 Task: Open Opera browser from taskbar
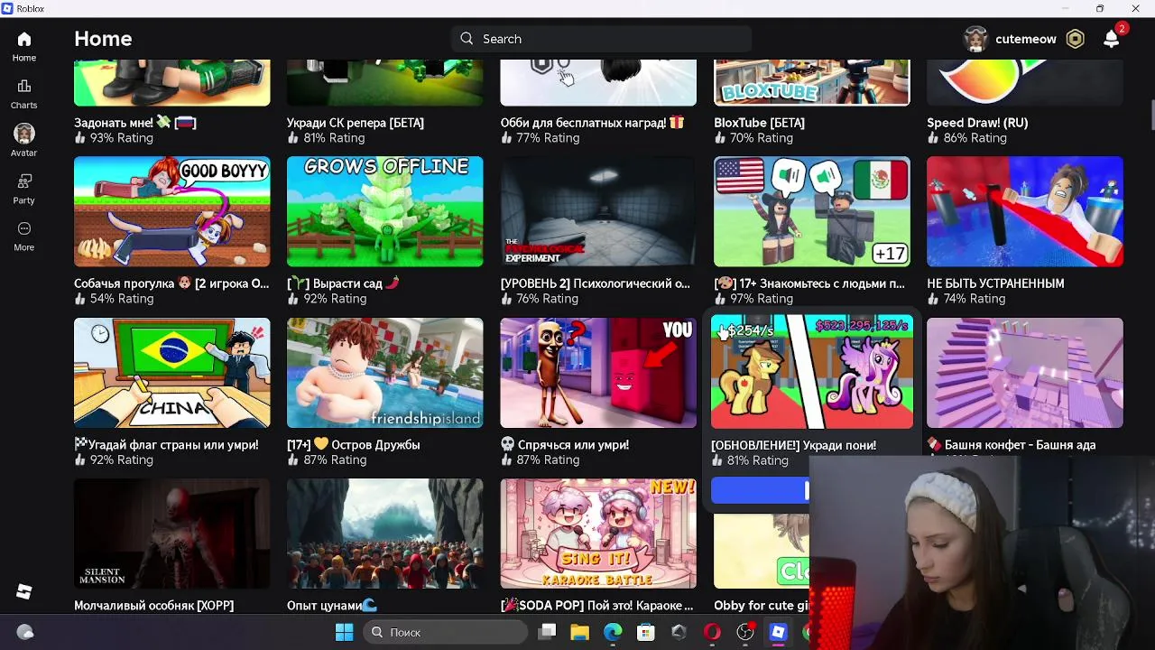pos(712,632)
